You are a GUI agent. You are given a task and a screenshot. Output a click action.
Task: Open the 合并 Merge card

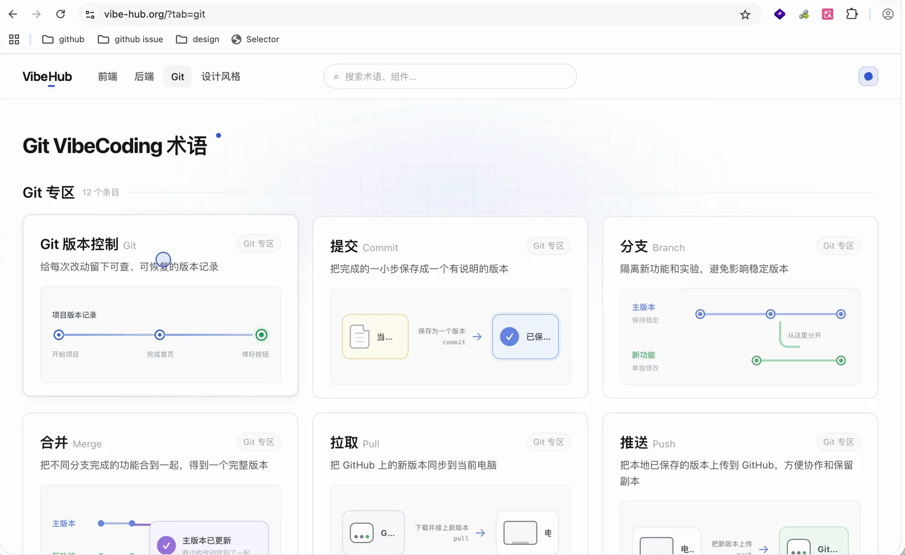[160, 484]
